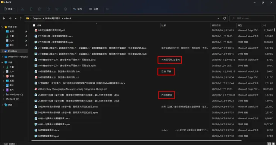Click the 1,006 個項目 status bar count

tap(9, 144)
